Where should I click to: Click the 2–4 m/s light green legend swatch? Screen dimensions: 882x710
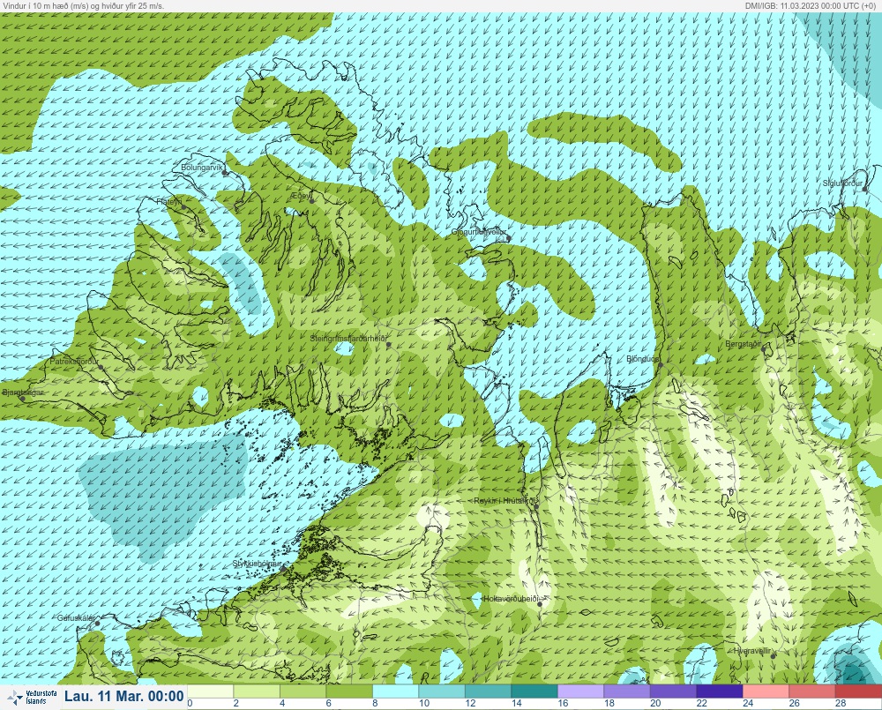click(x=257, y=691)
